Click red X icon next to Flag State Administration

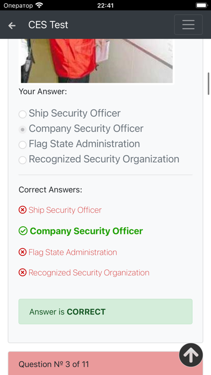23,252
